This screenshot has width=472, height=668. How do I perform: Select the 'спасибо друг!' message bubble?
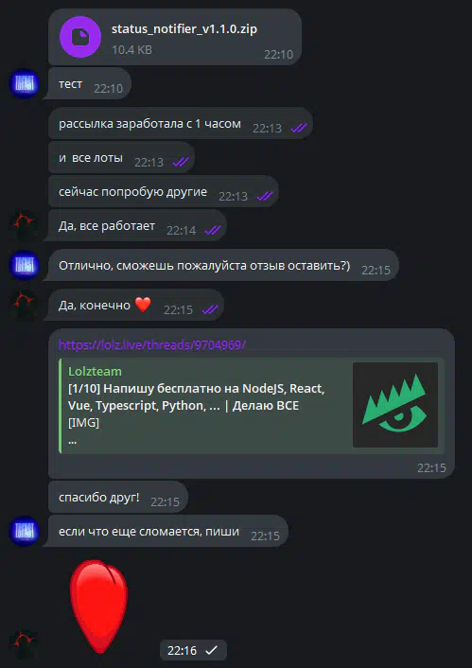pyautogui.click(x=118, y=497)
